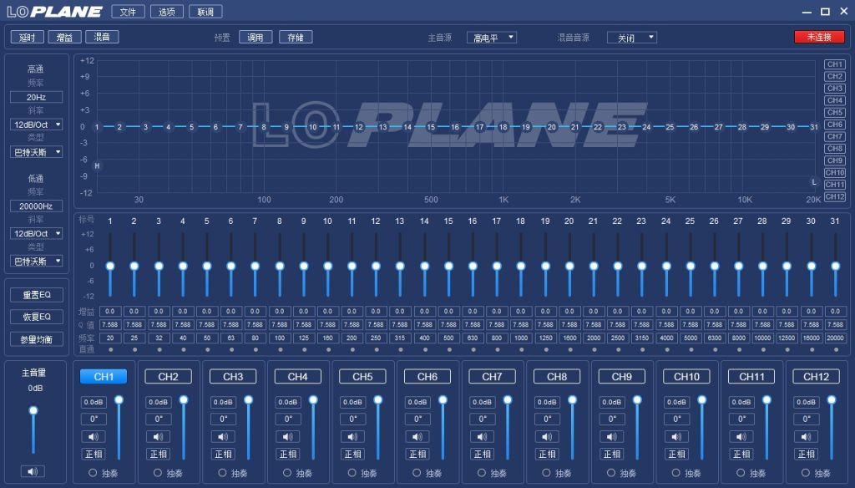Toggle the 直通 bypass dot for band 1
855x488 pixels.
[111, 350]
